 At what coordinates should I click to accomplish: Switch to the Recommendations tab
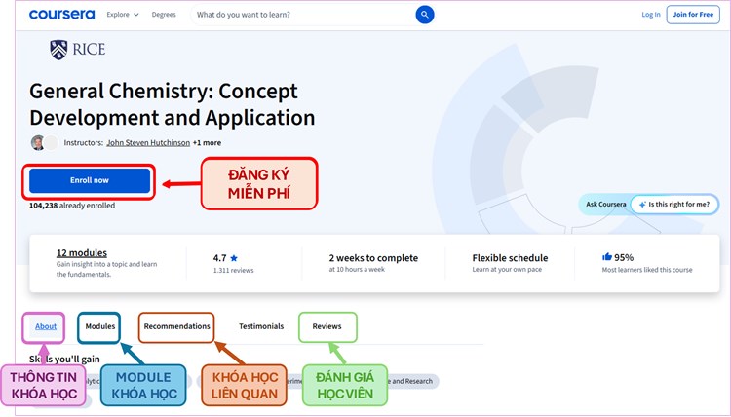(176, 326)
